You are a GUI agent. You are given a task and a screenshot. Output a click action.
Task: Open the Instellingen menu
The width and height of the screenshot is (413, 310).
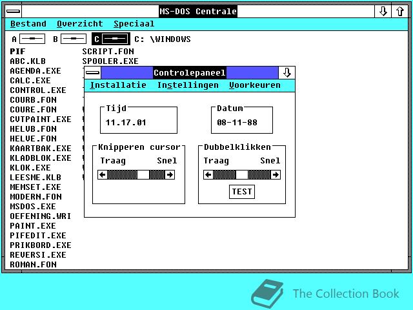tap(188, 85)
